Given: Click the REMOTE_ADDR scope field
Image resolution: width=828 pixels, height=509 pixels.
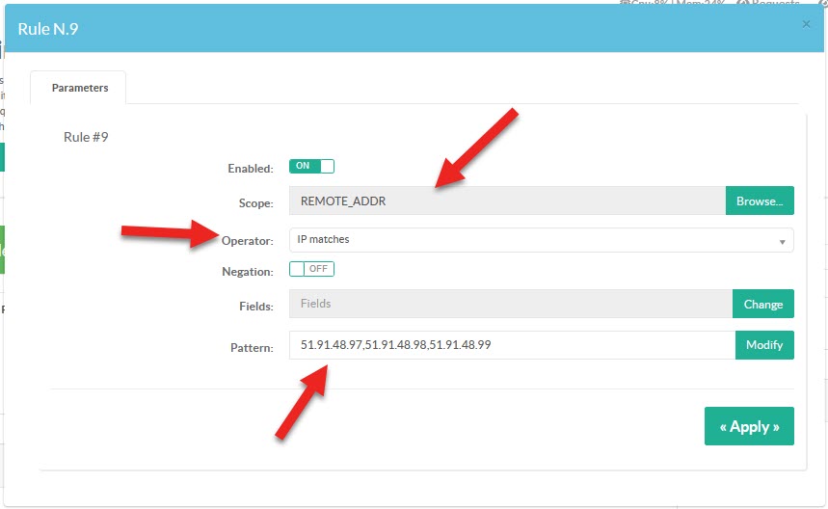Looking at the screenshot, I should [507, 201].
